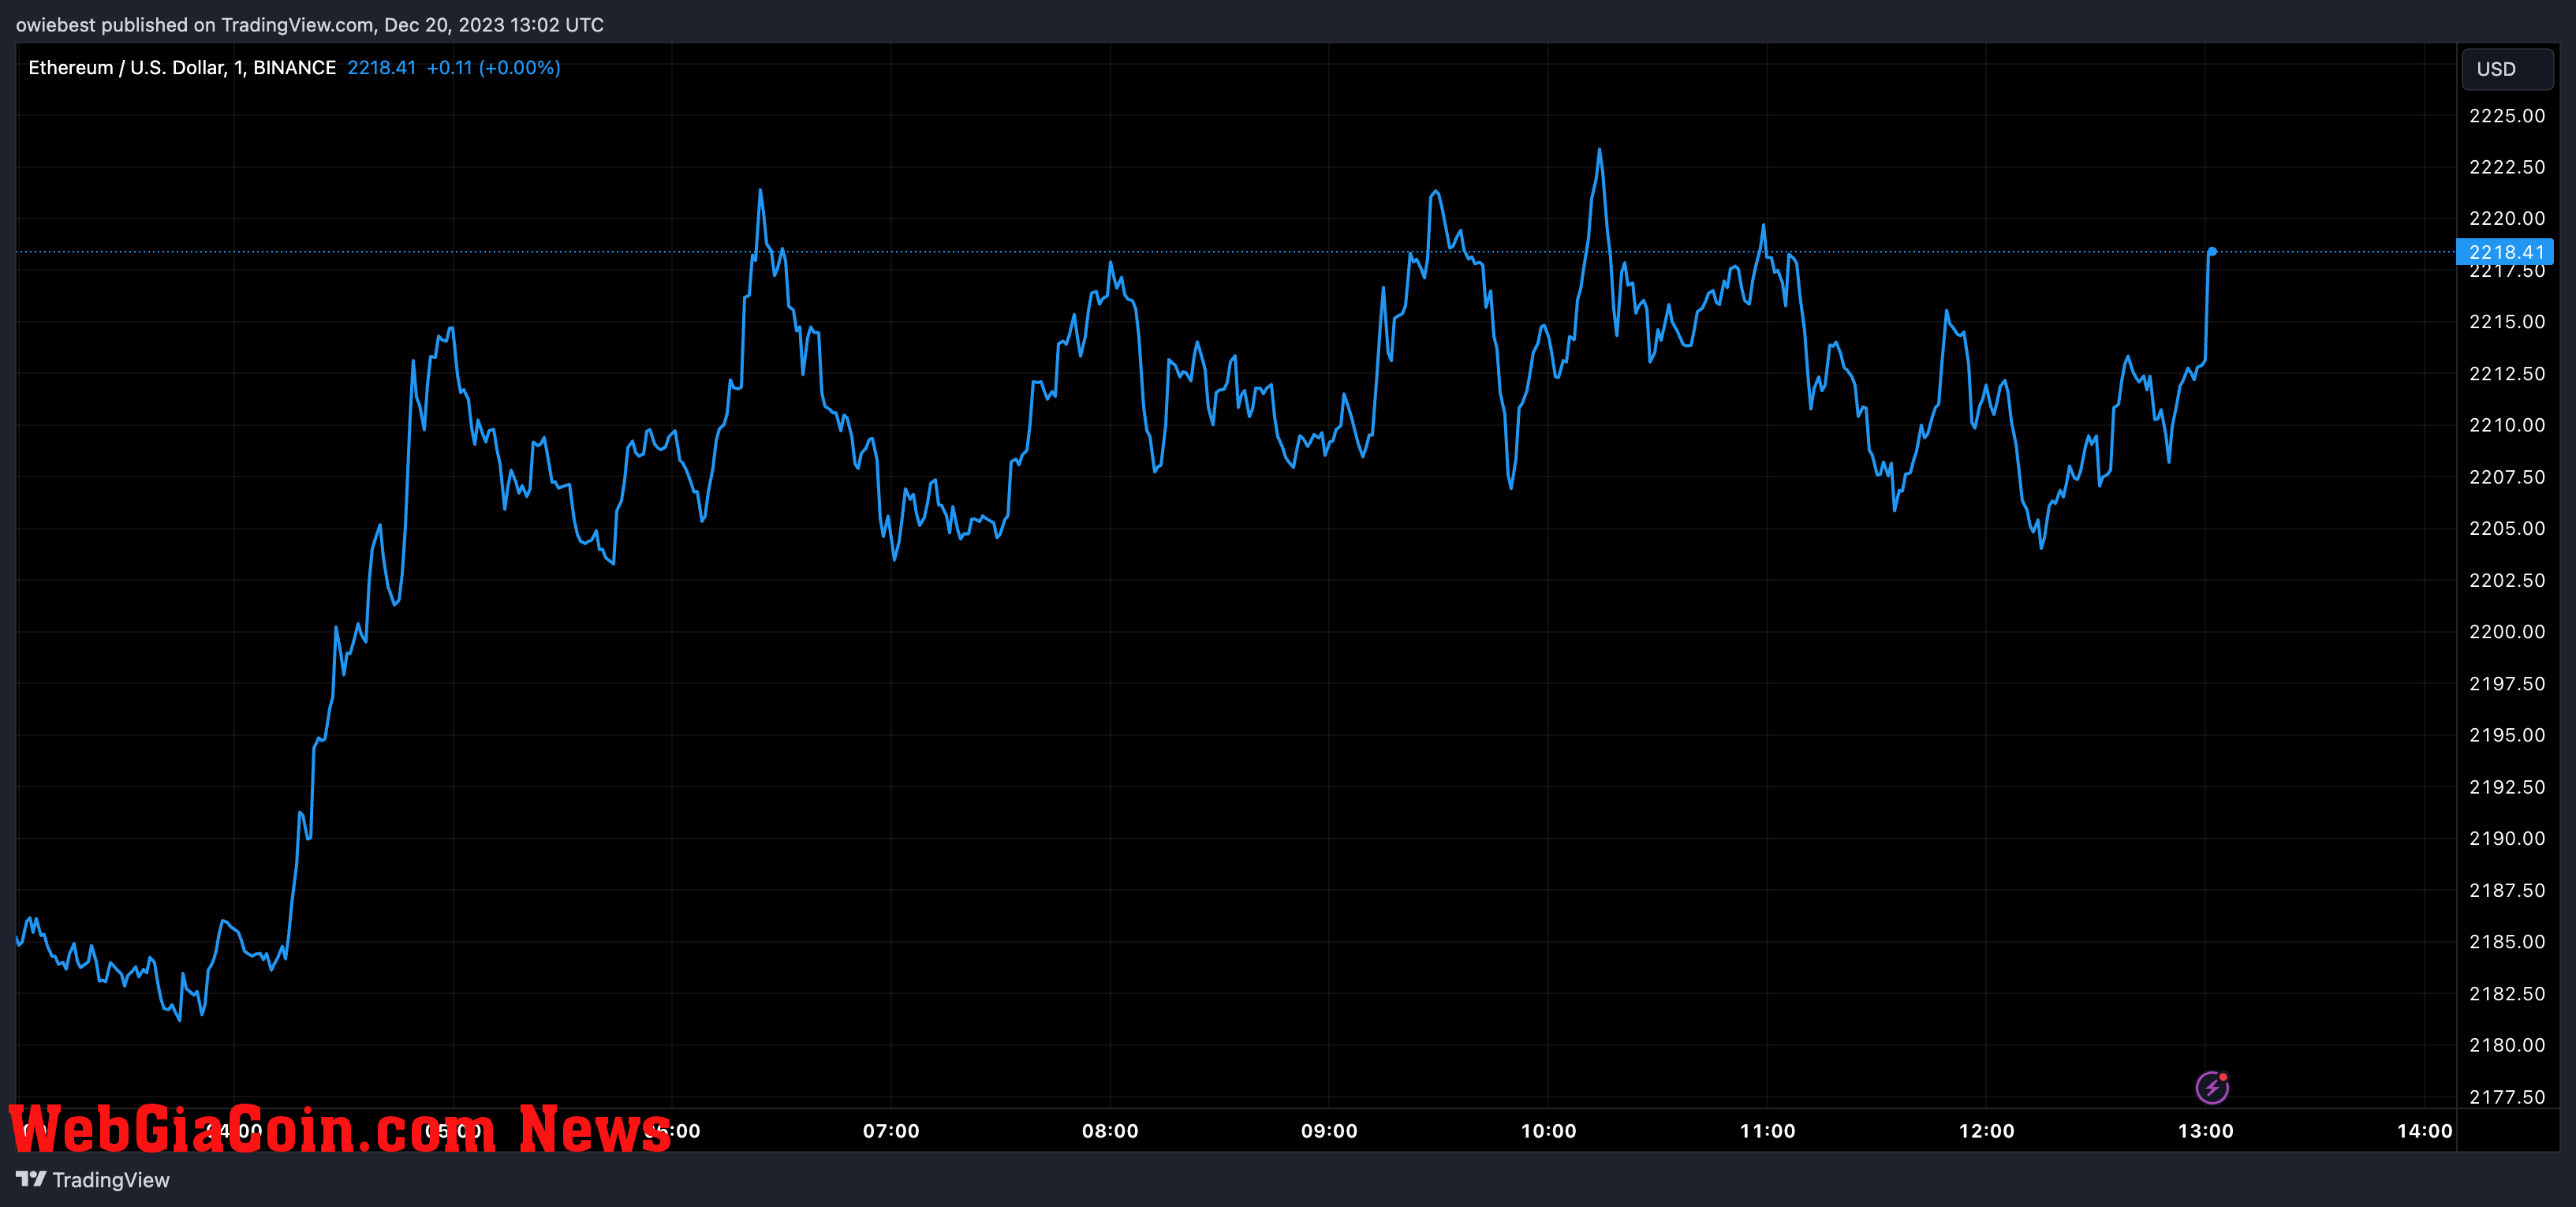This screenshot has width=2576, height=1207.
Task: Select the Ethereum / U.S. Dollar symbol title
Action: [182, 68]
